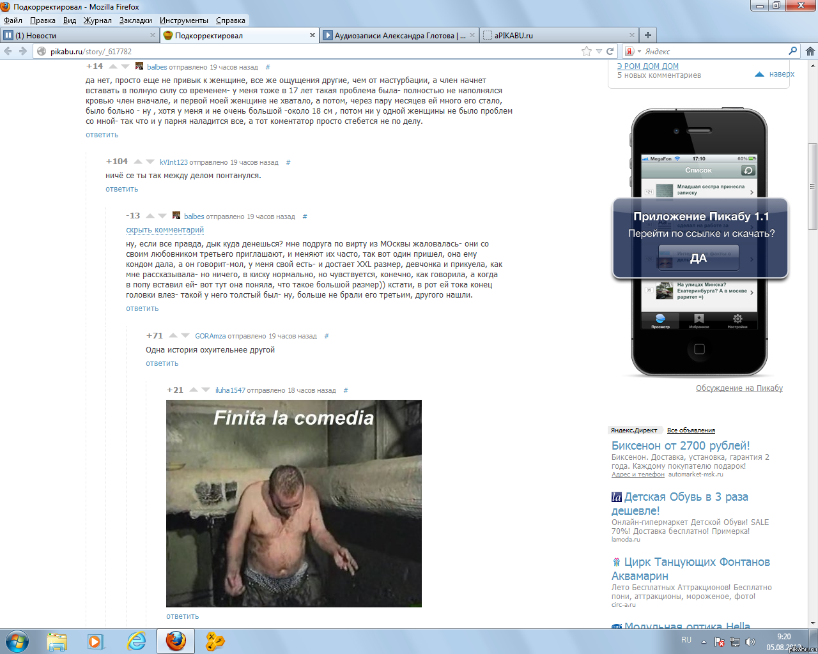This screenshot has width=818, height=654.
Task: Upvote the iluha1547 comment
Action: tap(194, 390)
